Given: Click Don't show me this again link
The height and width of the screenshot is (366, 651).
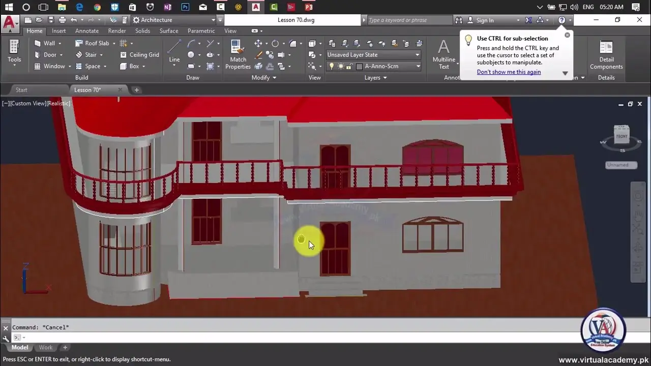Looking at the screenshot, I should click(x=509, y=72).
